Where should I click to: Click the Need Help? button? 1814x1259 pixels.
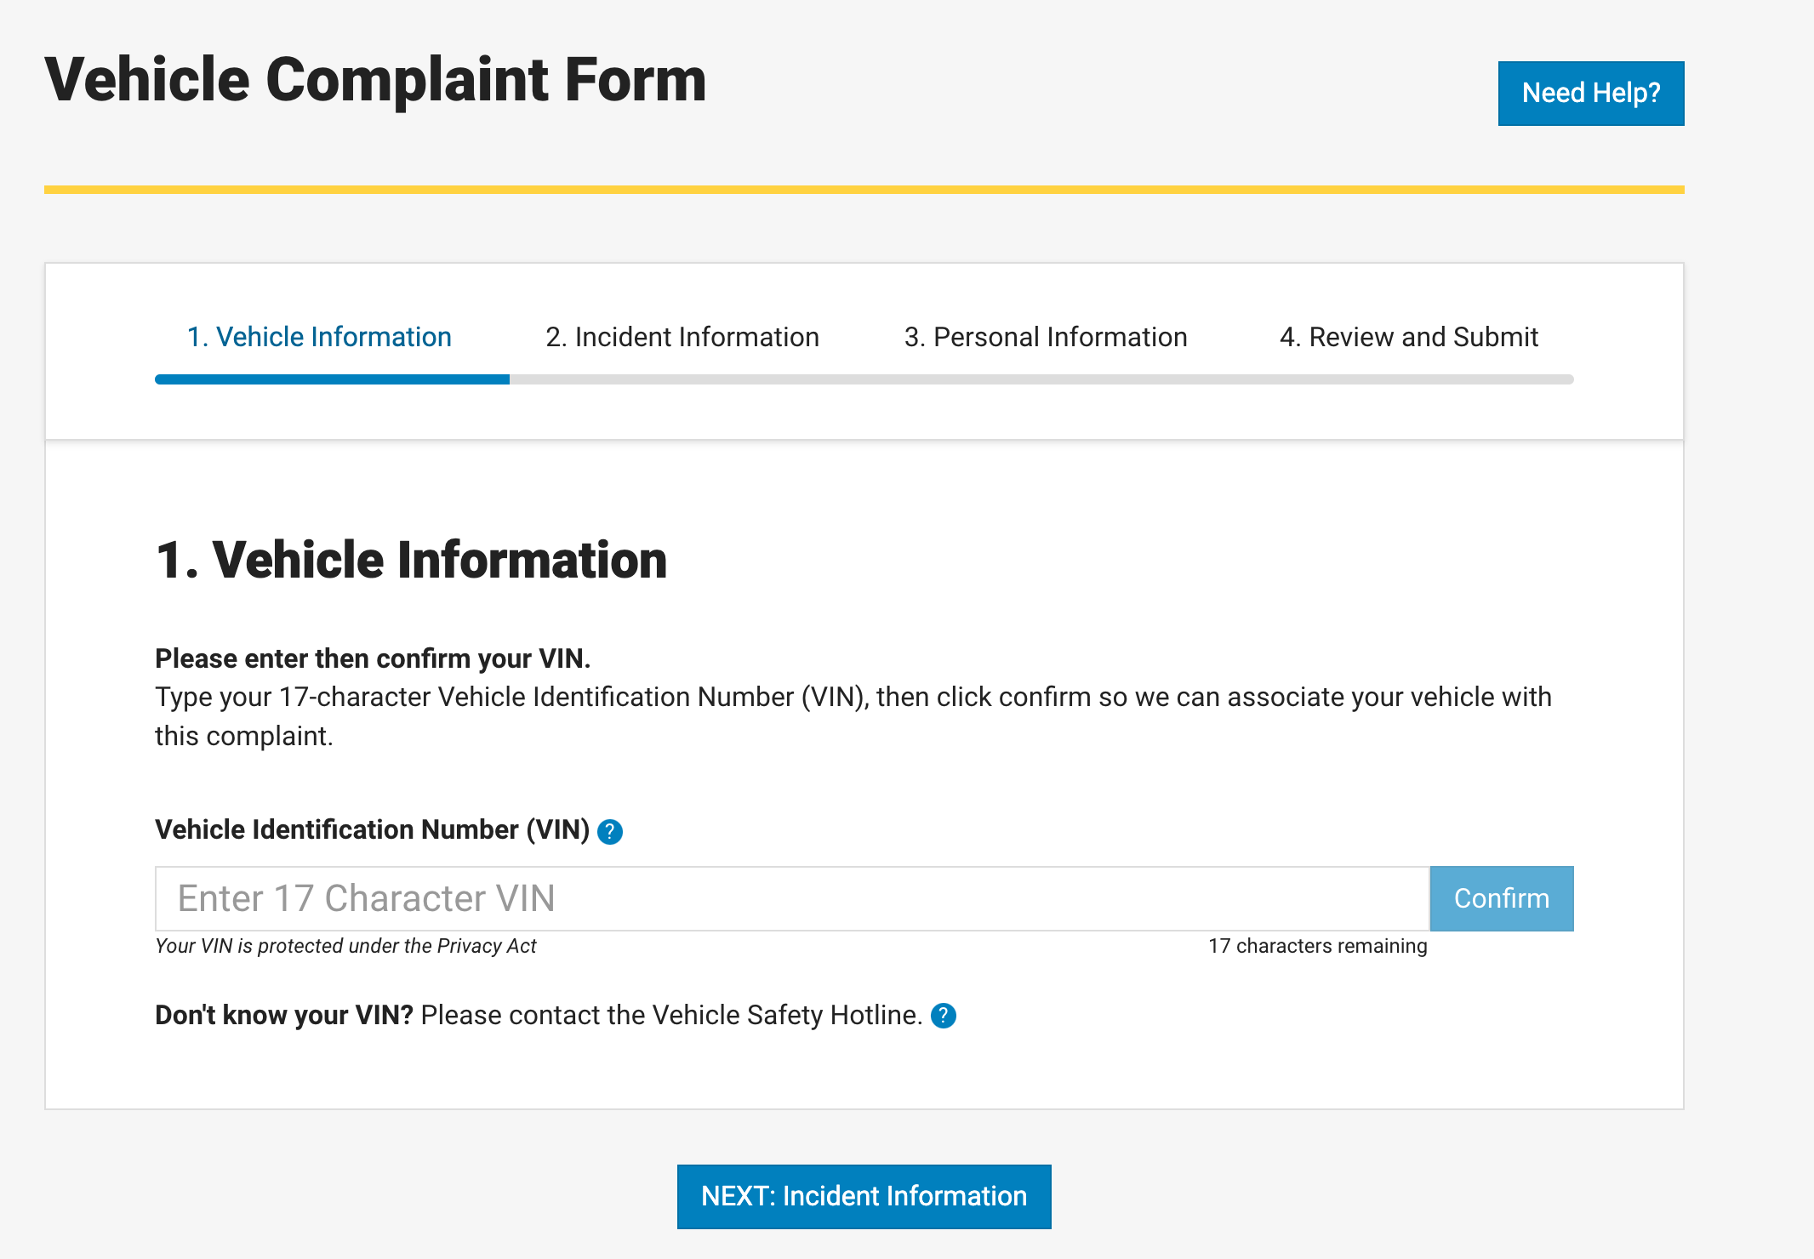coord(1590,93)
